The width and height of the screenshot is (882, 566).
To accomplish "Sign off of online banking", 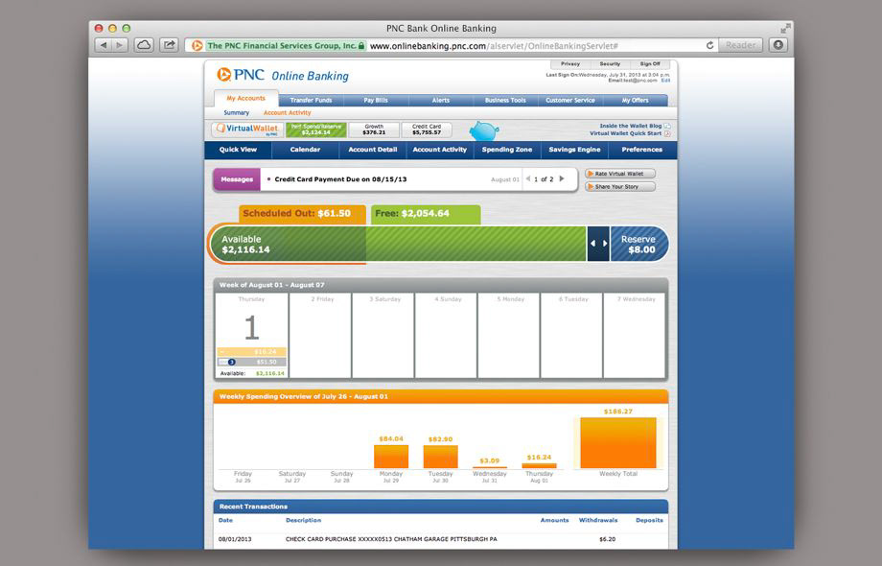I will 650,64.
